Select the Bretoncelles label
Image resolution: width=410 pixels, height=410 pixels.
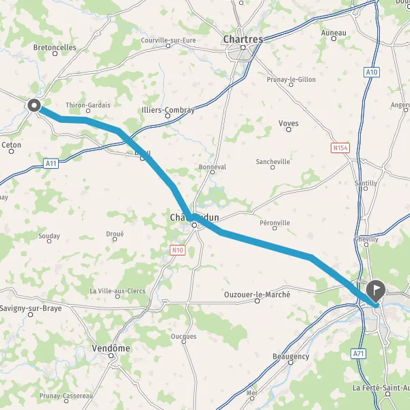point(55,47)
